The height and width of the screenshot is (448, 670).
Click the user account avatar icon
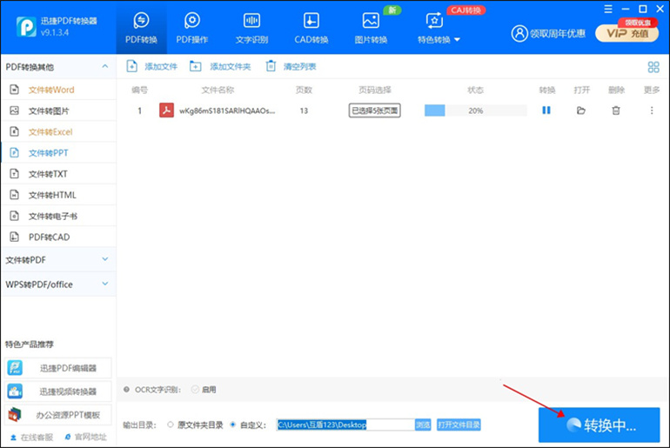click(519, 33)
